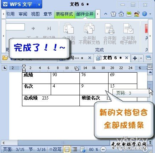The image size is (155, 153).
Task: Click the cell with value 69
Action: [x=123, y=78]
